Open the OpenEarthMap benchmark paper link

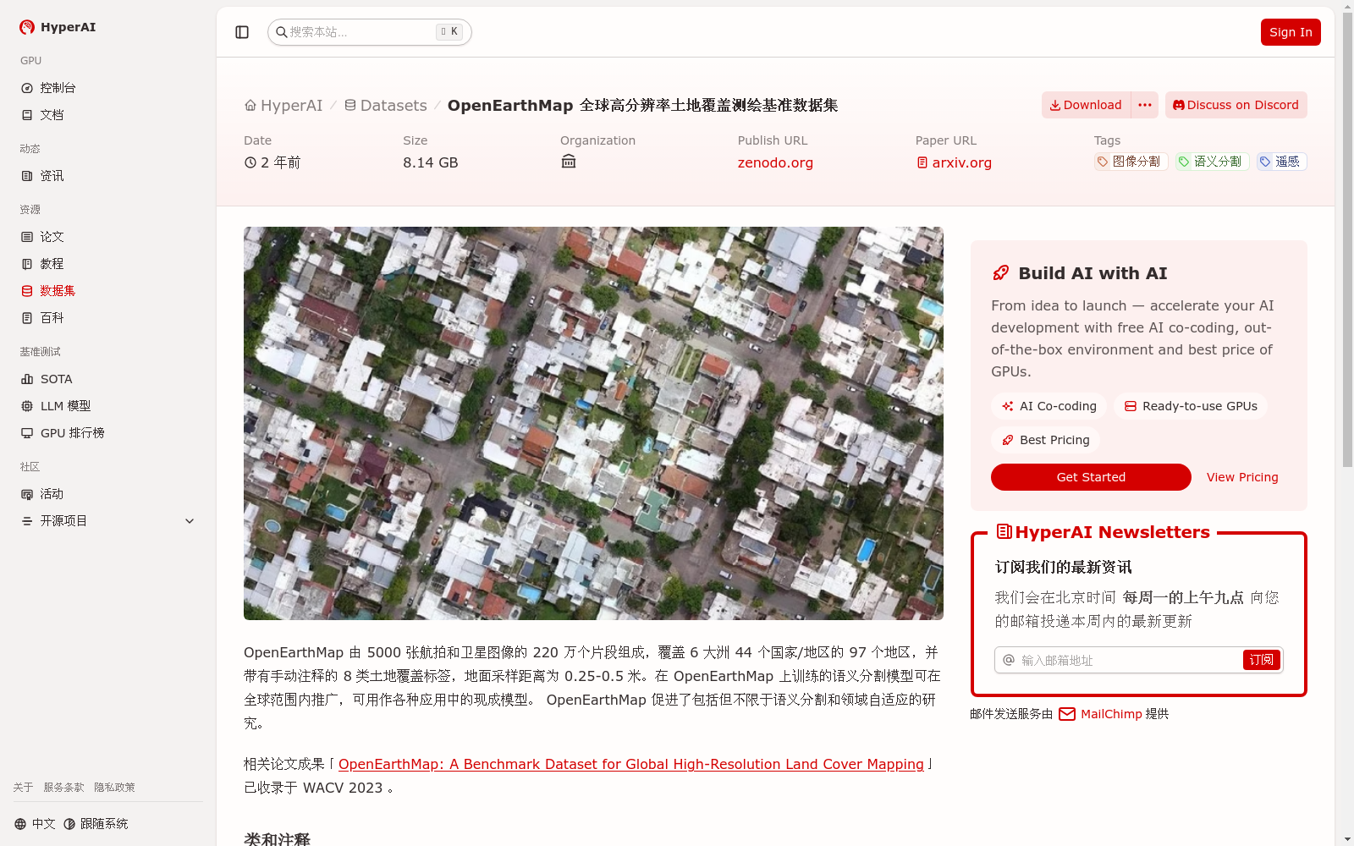[x=631, y=764]
